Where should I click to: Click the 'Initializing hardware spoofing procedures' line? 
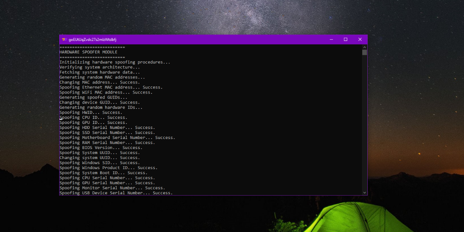pos(114,62)
